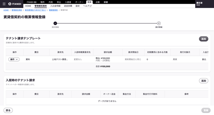Open the 点検 tab
The width and height of the screenshot is (214, 115).
[98, 2]
